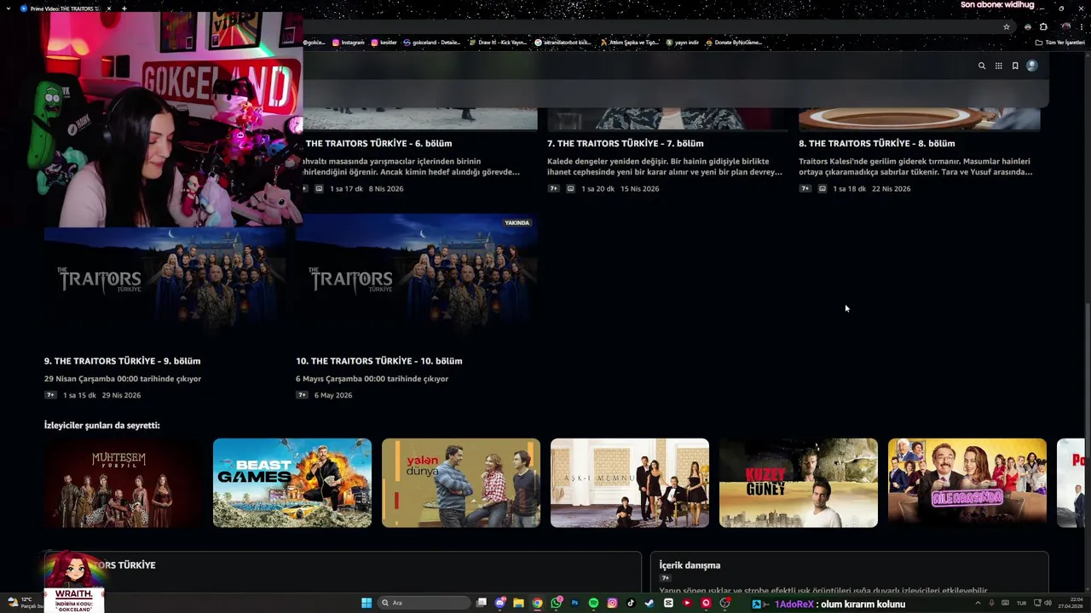Screen dimensions: 1091x613
Task: Open the volume tray icon
Action: click(x=1048, y=603)
